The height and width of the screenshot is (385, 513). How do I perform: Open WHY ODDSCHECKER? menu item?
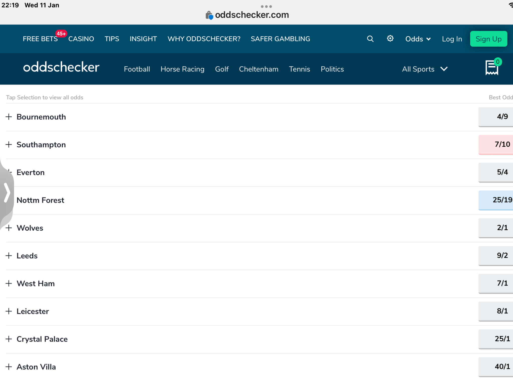point(204,39)
